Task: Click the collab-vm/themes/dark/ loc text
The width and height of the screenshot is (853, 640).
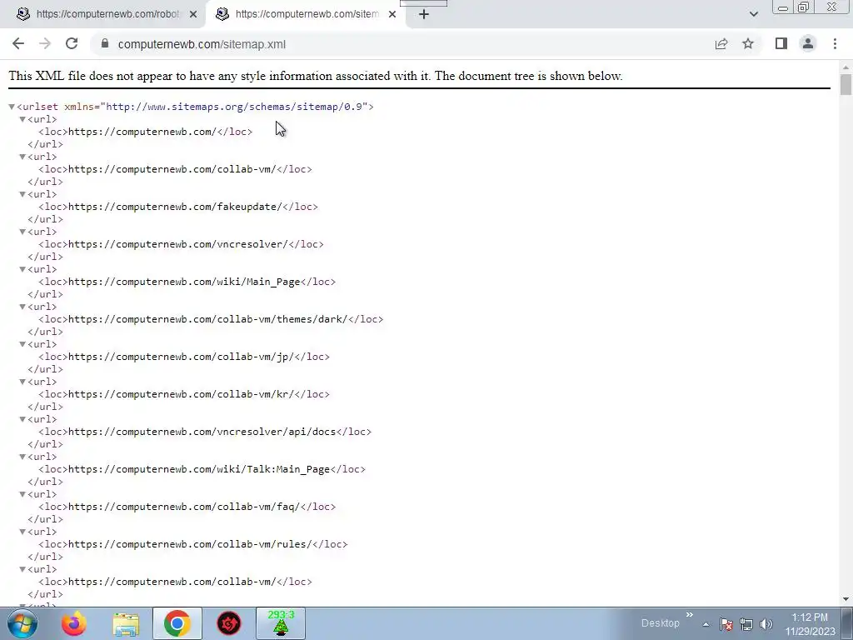Action: click(207, 319)
